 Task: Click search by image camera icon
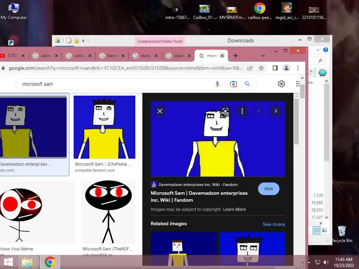point(233,84)
